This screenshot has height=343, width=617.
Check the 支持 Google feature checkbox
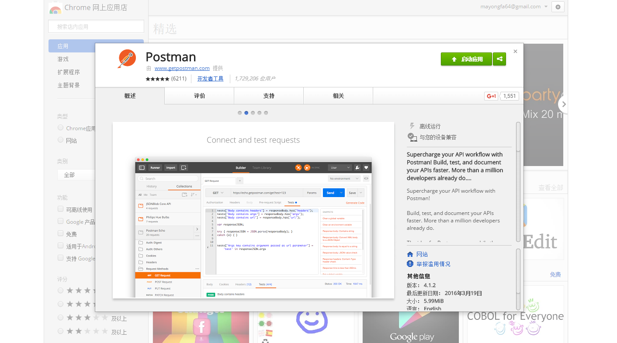[61, 258]
